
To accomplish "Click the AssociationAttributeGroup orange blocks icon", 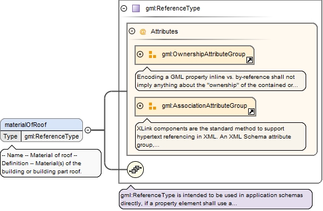I will 153,106.
